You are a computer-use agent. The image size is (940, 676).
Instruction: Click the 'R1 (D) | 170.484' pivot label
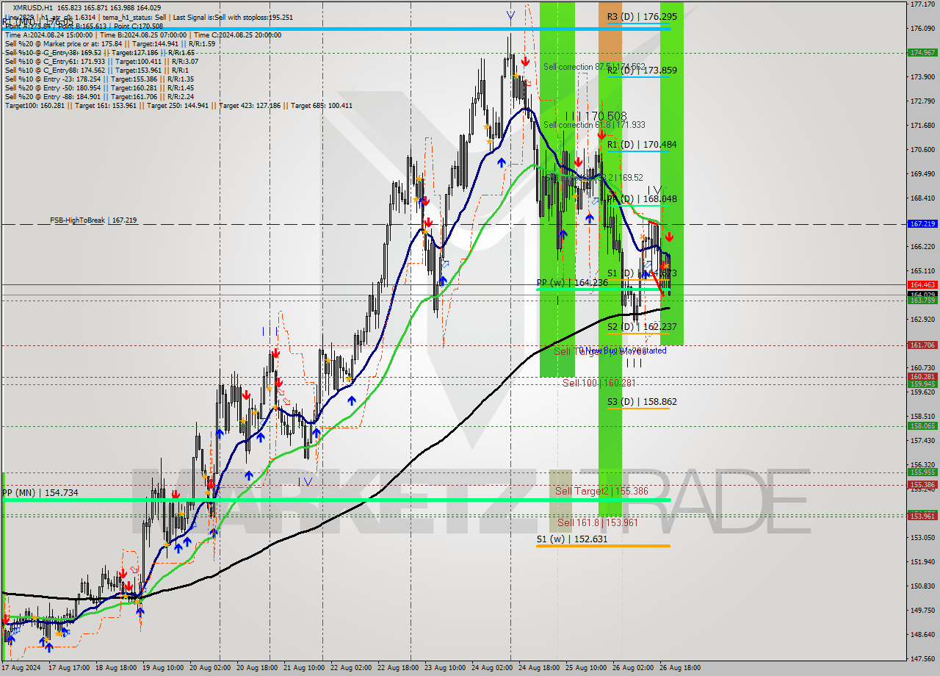pos(642,145)
